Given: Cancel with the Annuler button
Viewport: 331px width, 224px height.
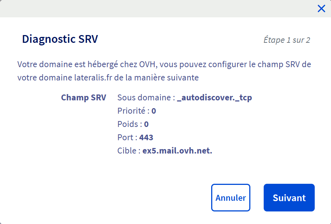Looking at the screenshot, I should coord(230,198).
